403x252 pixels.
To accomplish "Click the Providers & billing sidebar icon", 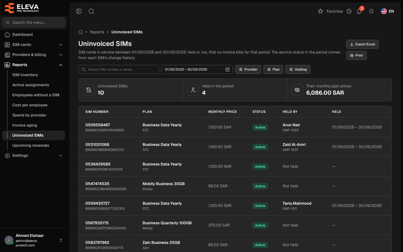I will point(7,55).
